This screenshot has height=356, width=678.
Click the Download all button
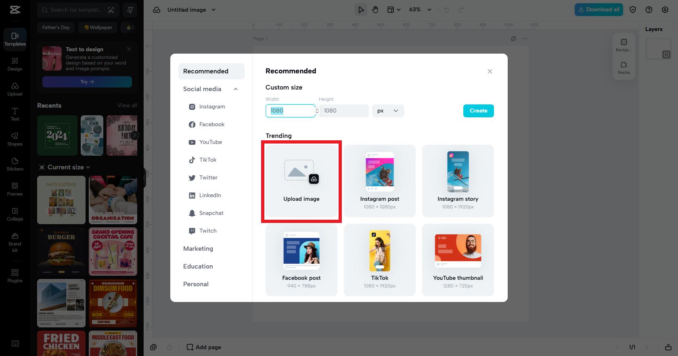(599, 10)
